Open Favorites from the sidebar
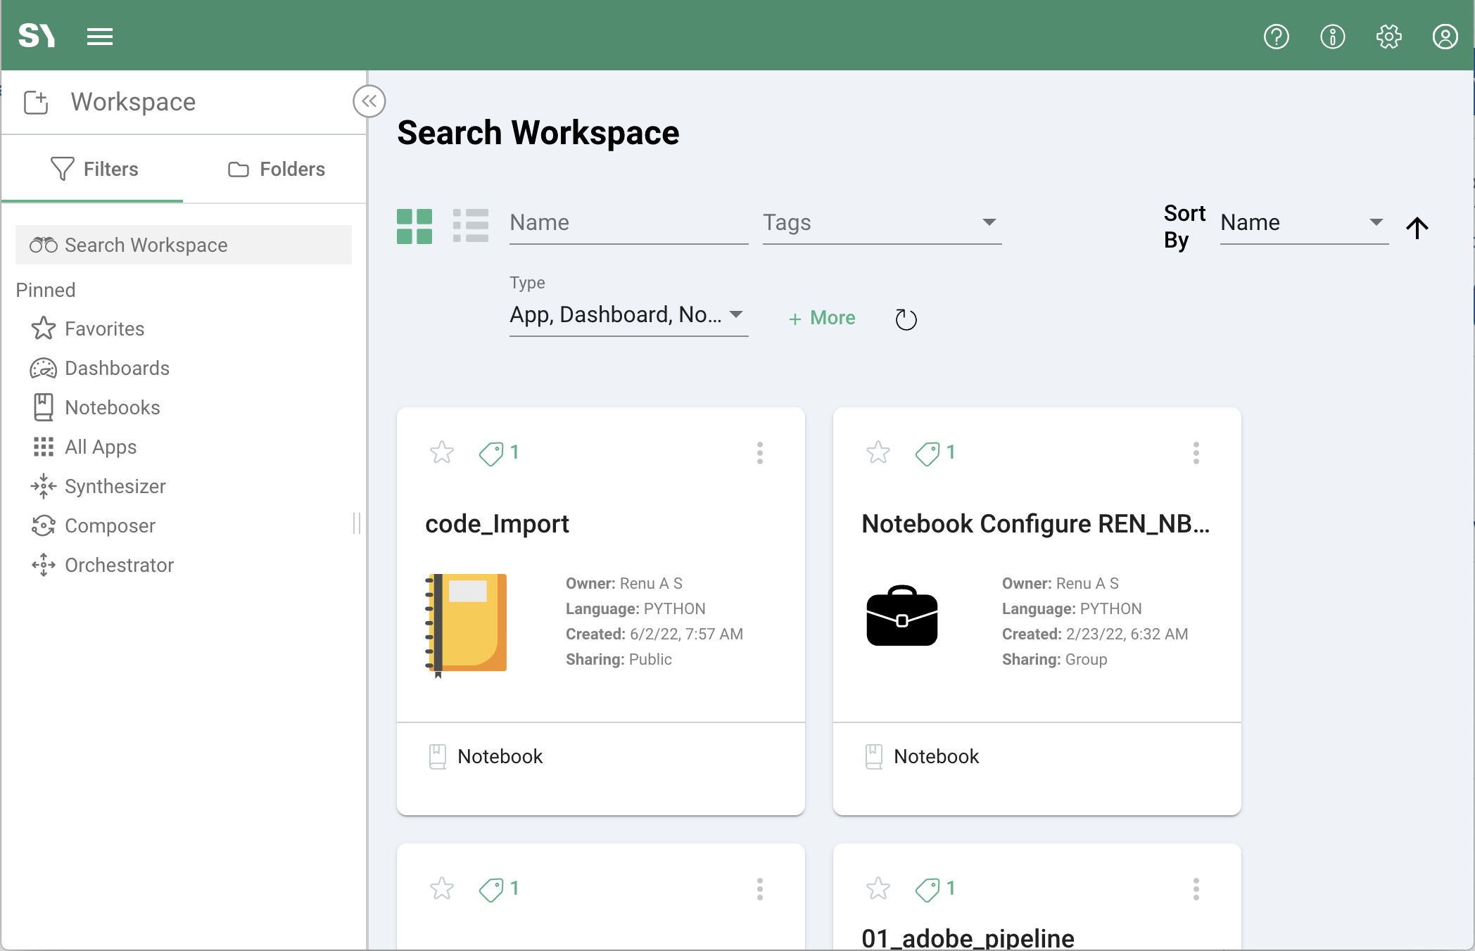The image size is (1475, 951). click(x=103, y=328)
